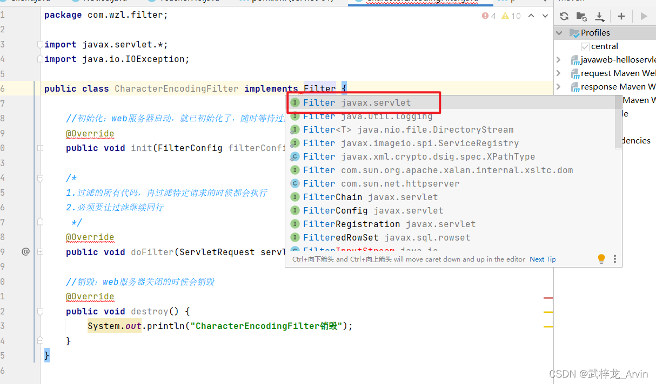
Task: Click the Maven Run green arrow icon
Action: click(644, 16)
